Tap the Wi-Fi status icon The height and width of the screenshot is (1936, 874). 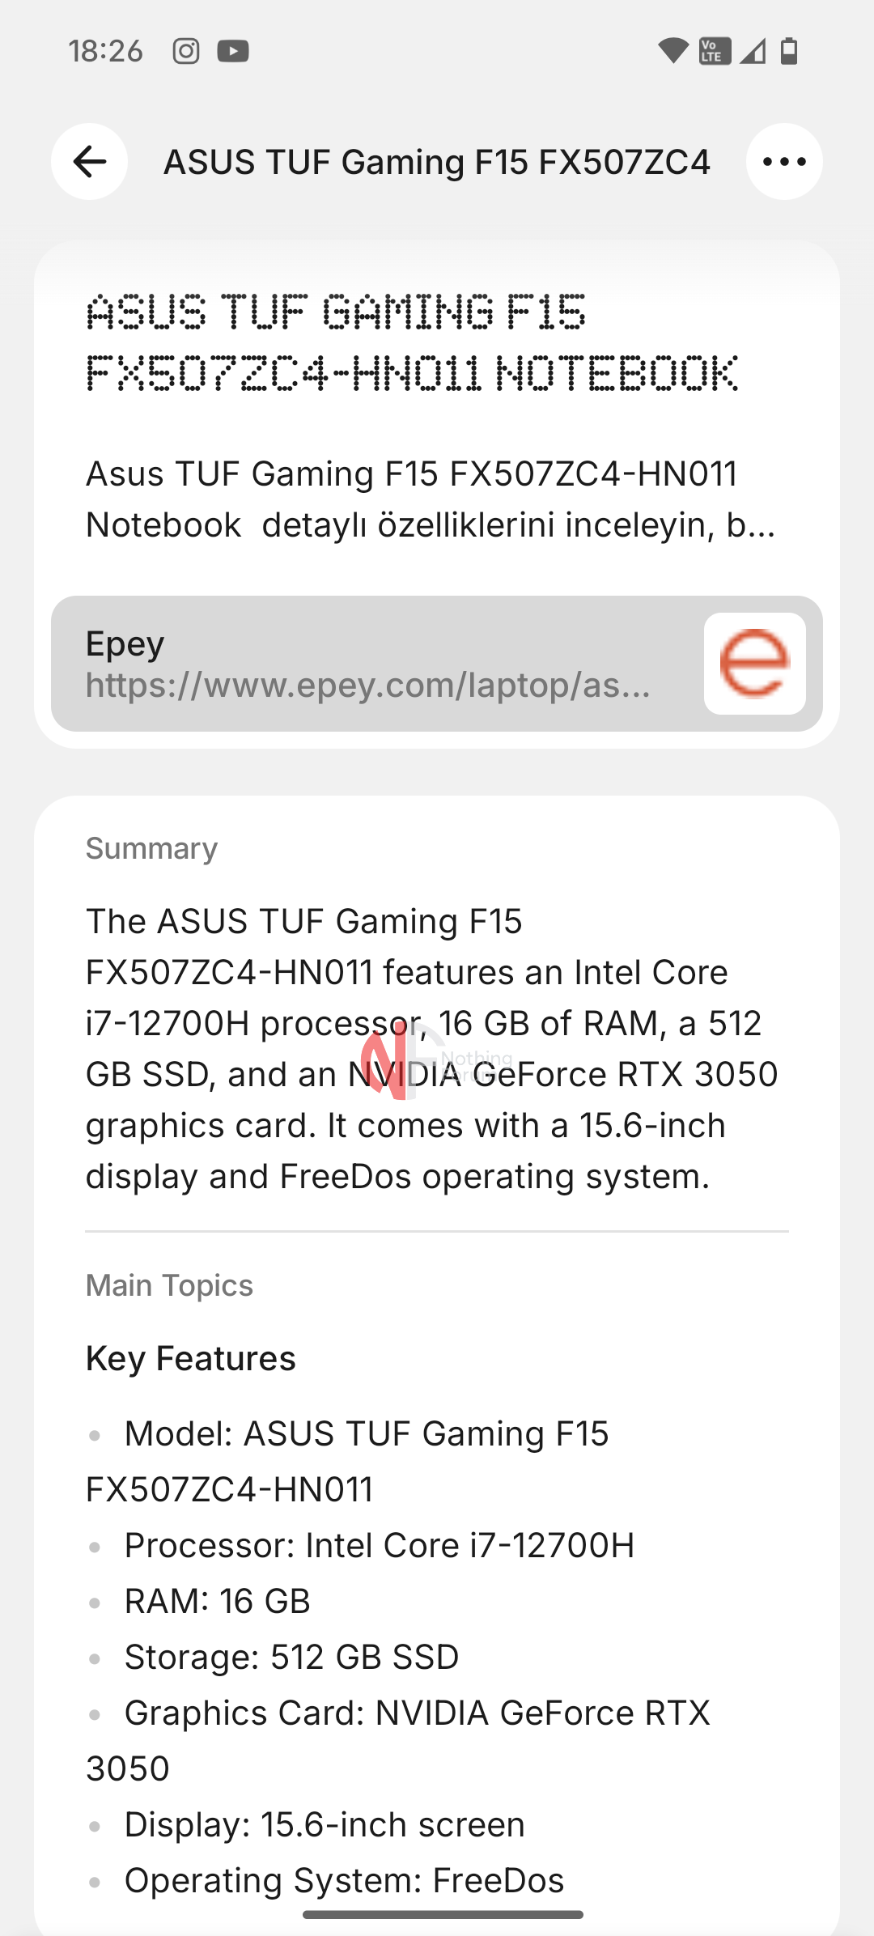point(672,51)
